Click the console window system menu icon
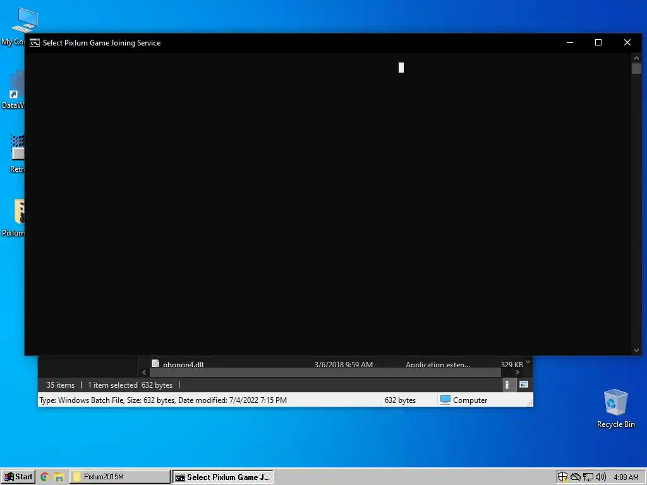 (x=35, y=43)
